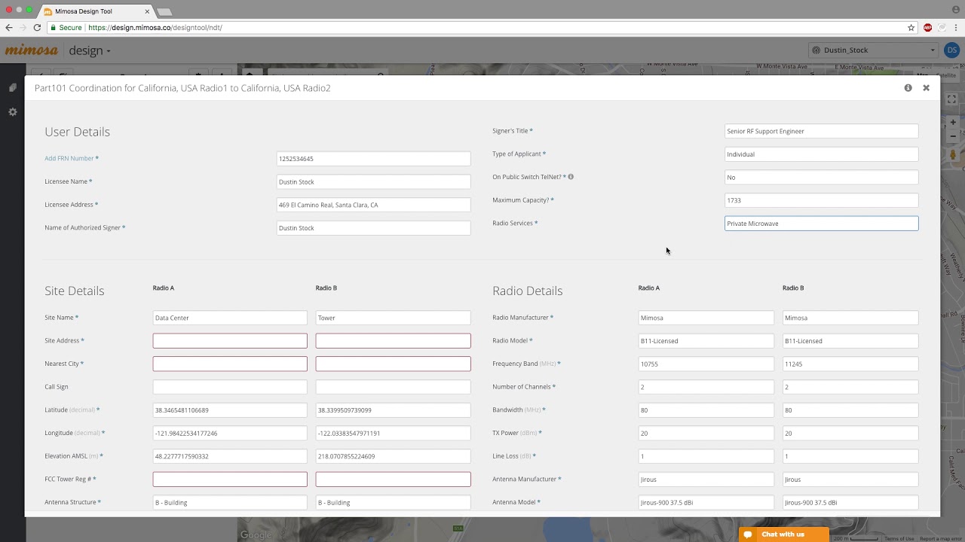Zoom in on the map
The height and width of the screenshot is (542, 965).
953,122
